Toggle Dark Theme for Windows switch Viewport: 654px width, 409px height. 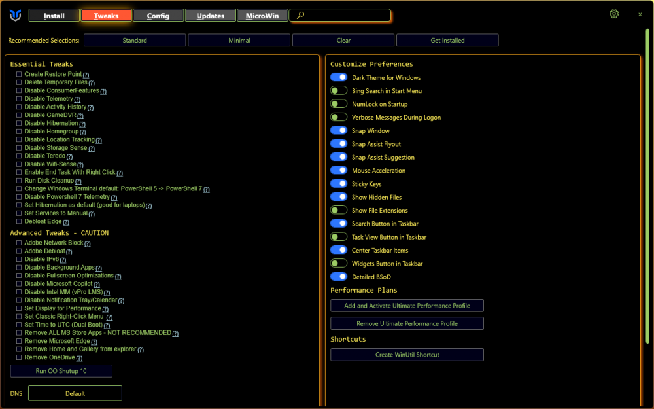(339, 77)
